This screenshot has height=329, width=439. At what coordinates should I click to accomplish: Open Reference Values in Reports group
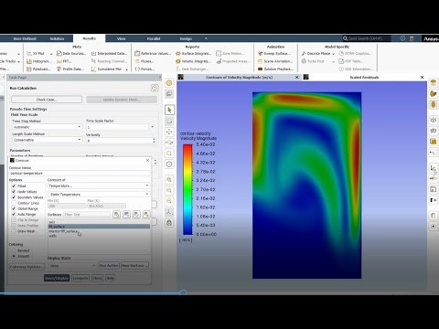[x=153, y=54]
